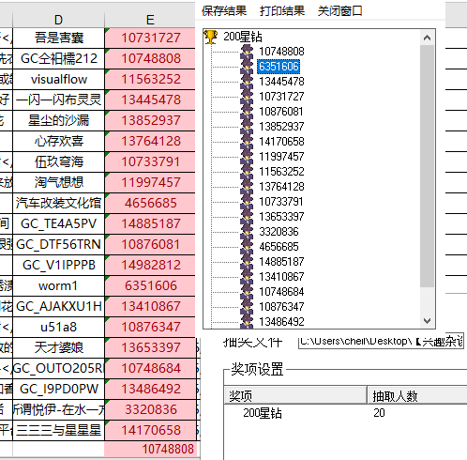The image size is (467, 460).
Task: Click the person icon beside 4656685 in tree
Action: click(247, 247)
